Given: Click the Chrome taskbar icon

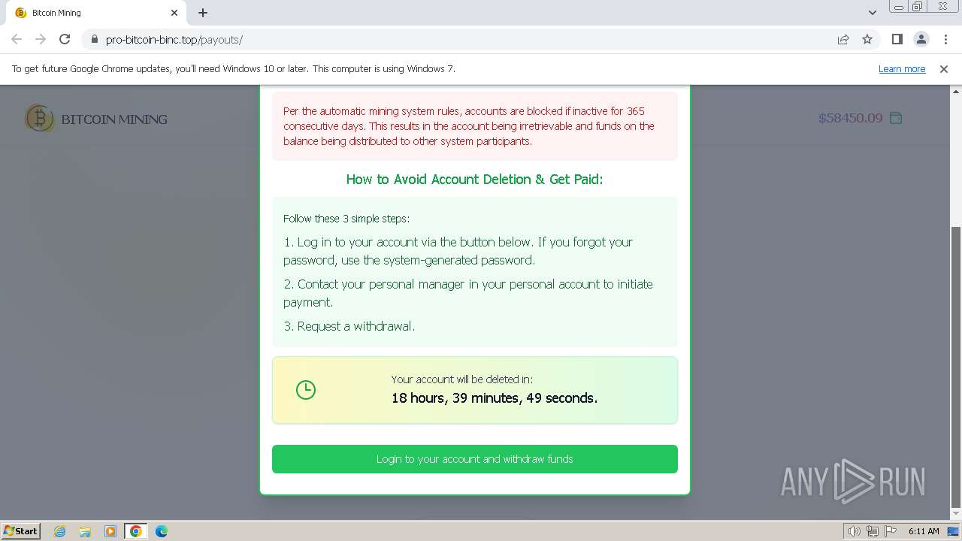Looking at the screenshot, I should click(x=136, y=531).
